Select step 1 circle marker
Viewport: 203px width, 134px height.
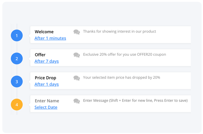[x=17, y=36]
